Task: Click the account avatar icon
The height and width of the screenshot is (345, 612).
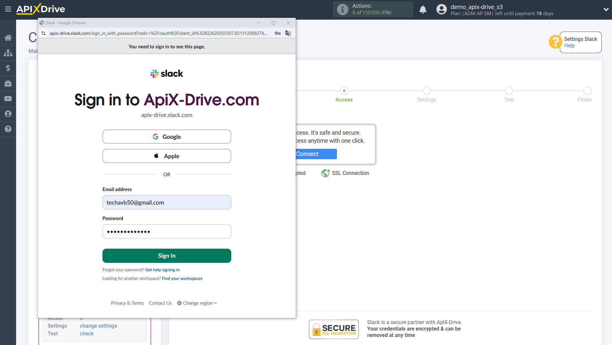Action: click(x=441, y=9)
